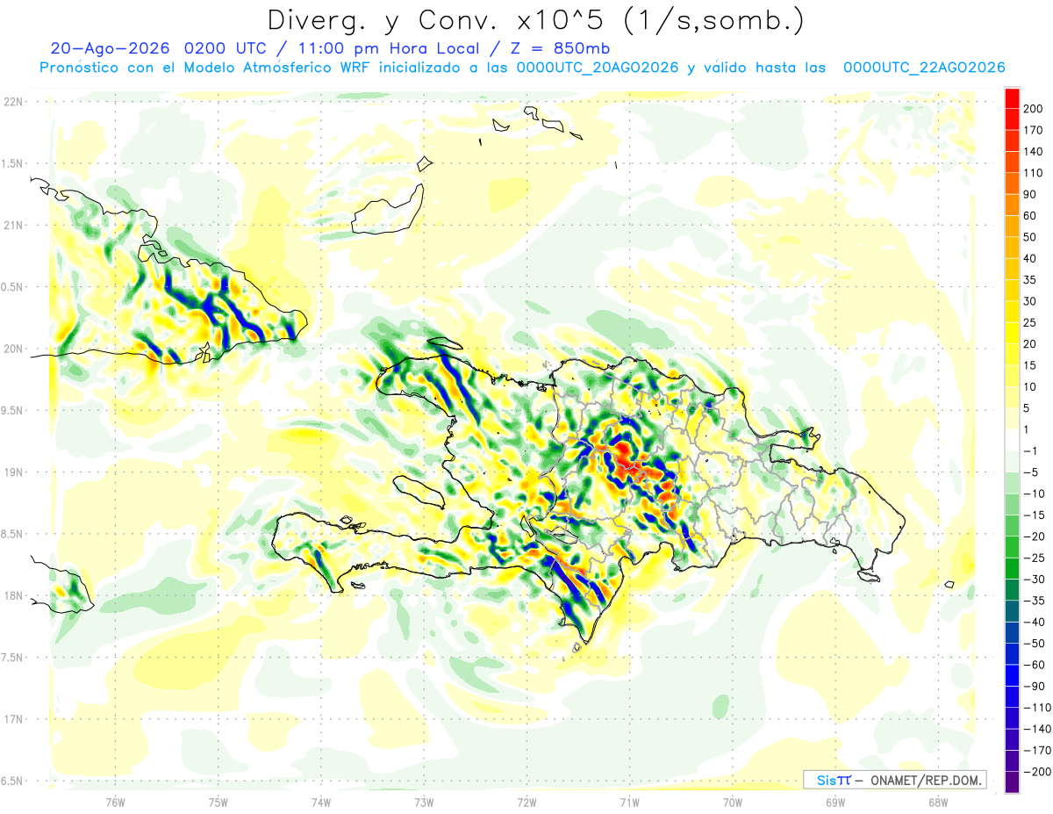
Task: Click the '110' value on the color bar
Action: (1033, 173)
